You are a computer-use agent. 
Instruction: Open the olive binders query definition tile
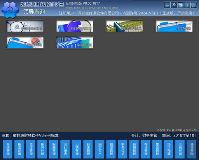coord(124,26)
